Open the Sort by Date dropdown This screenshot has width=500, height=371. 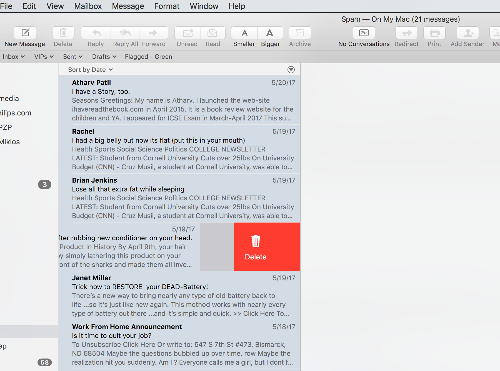tap(91, 70)
